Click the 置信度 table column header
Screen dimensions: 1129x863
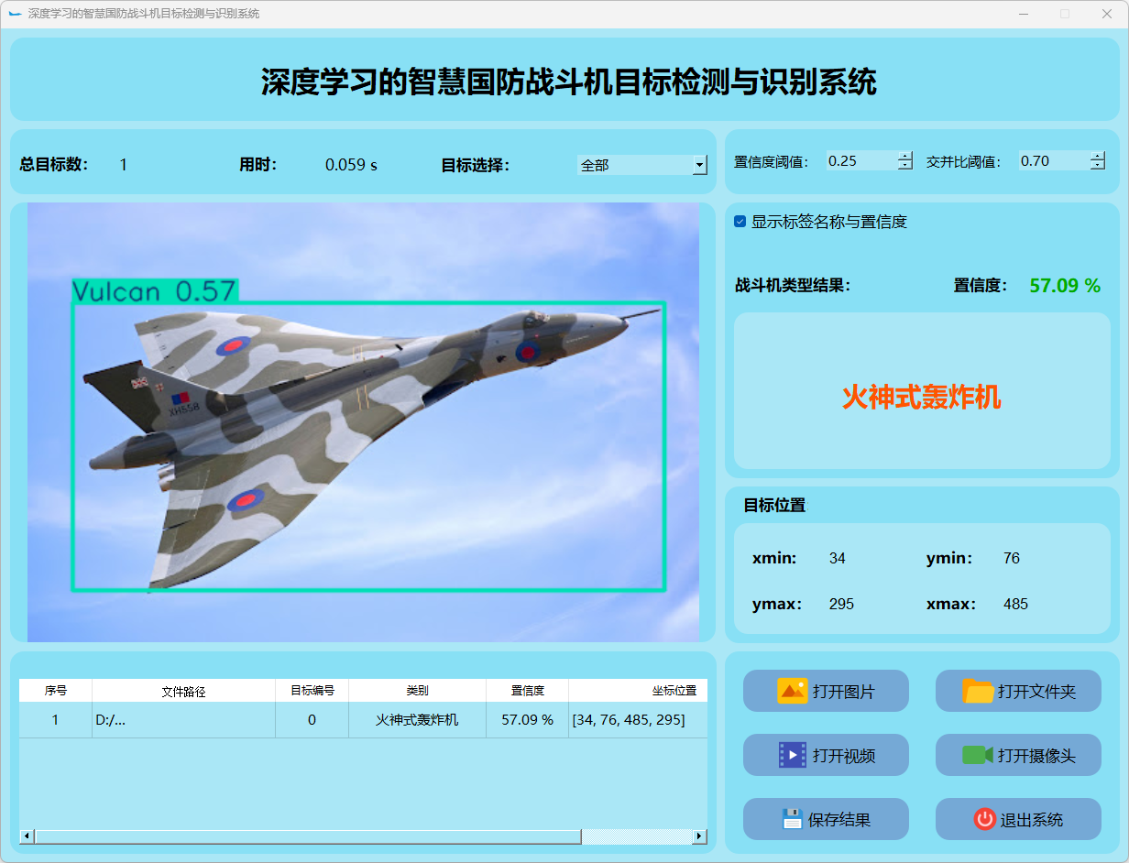pos(528,691)
